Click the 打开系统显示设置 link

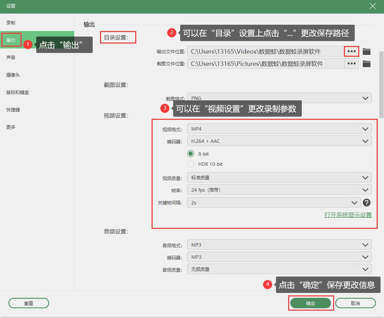point(348,215)
